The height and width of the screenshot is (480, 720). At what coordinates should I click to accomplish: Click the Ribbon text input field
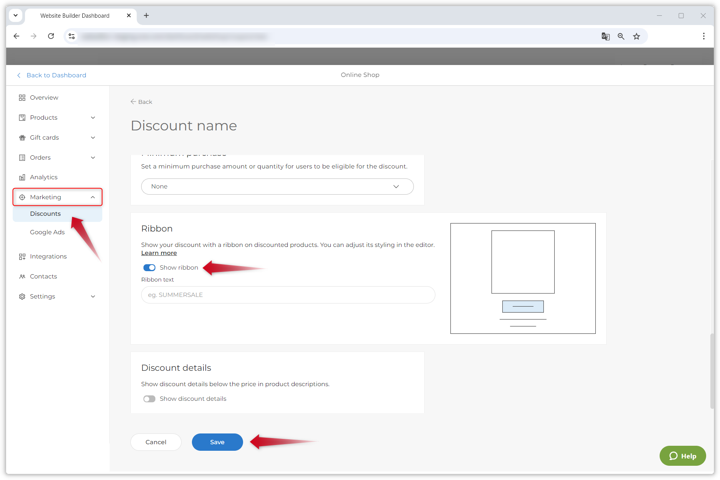click(x=288, y=295)
